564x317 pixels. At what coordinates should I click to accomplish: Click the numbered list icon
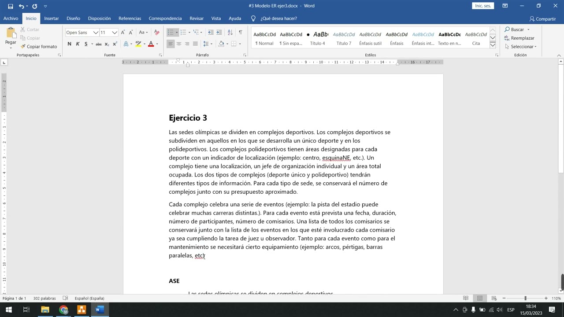coord(183,33)
